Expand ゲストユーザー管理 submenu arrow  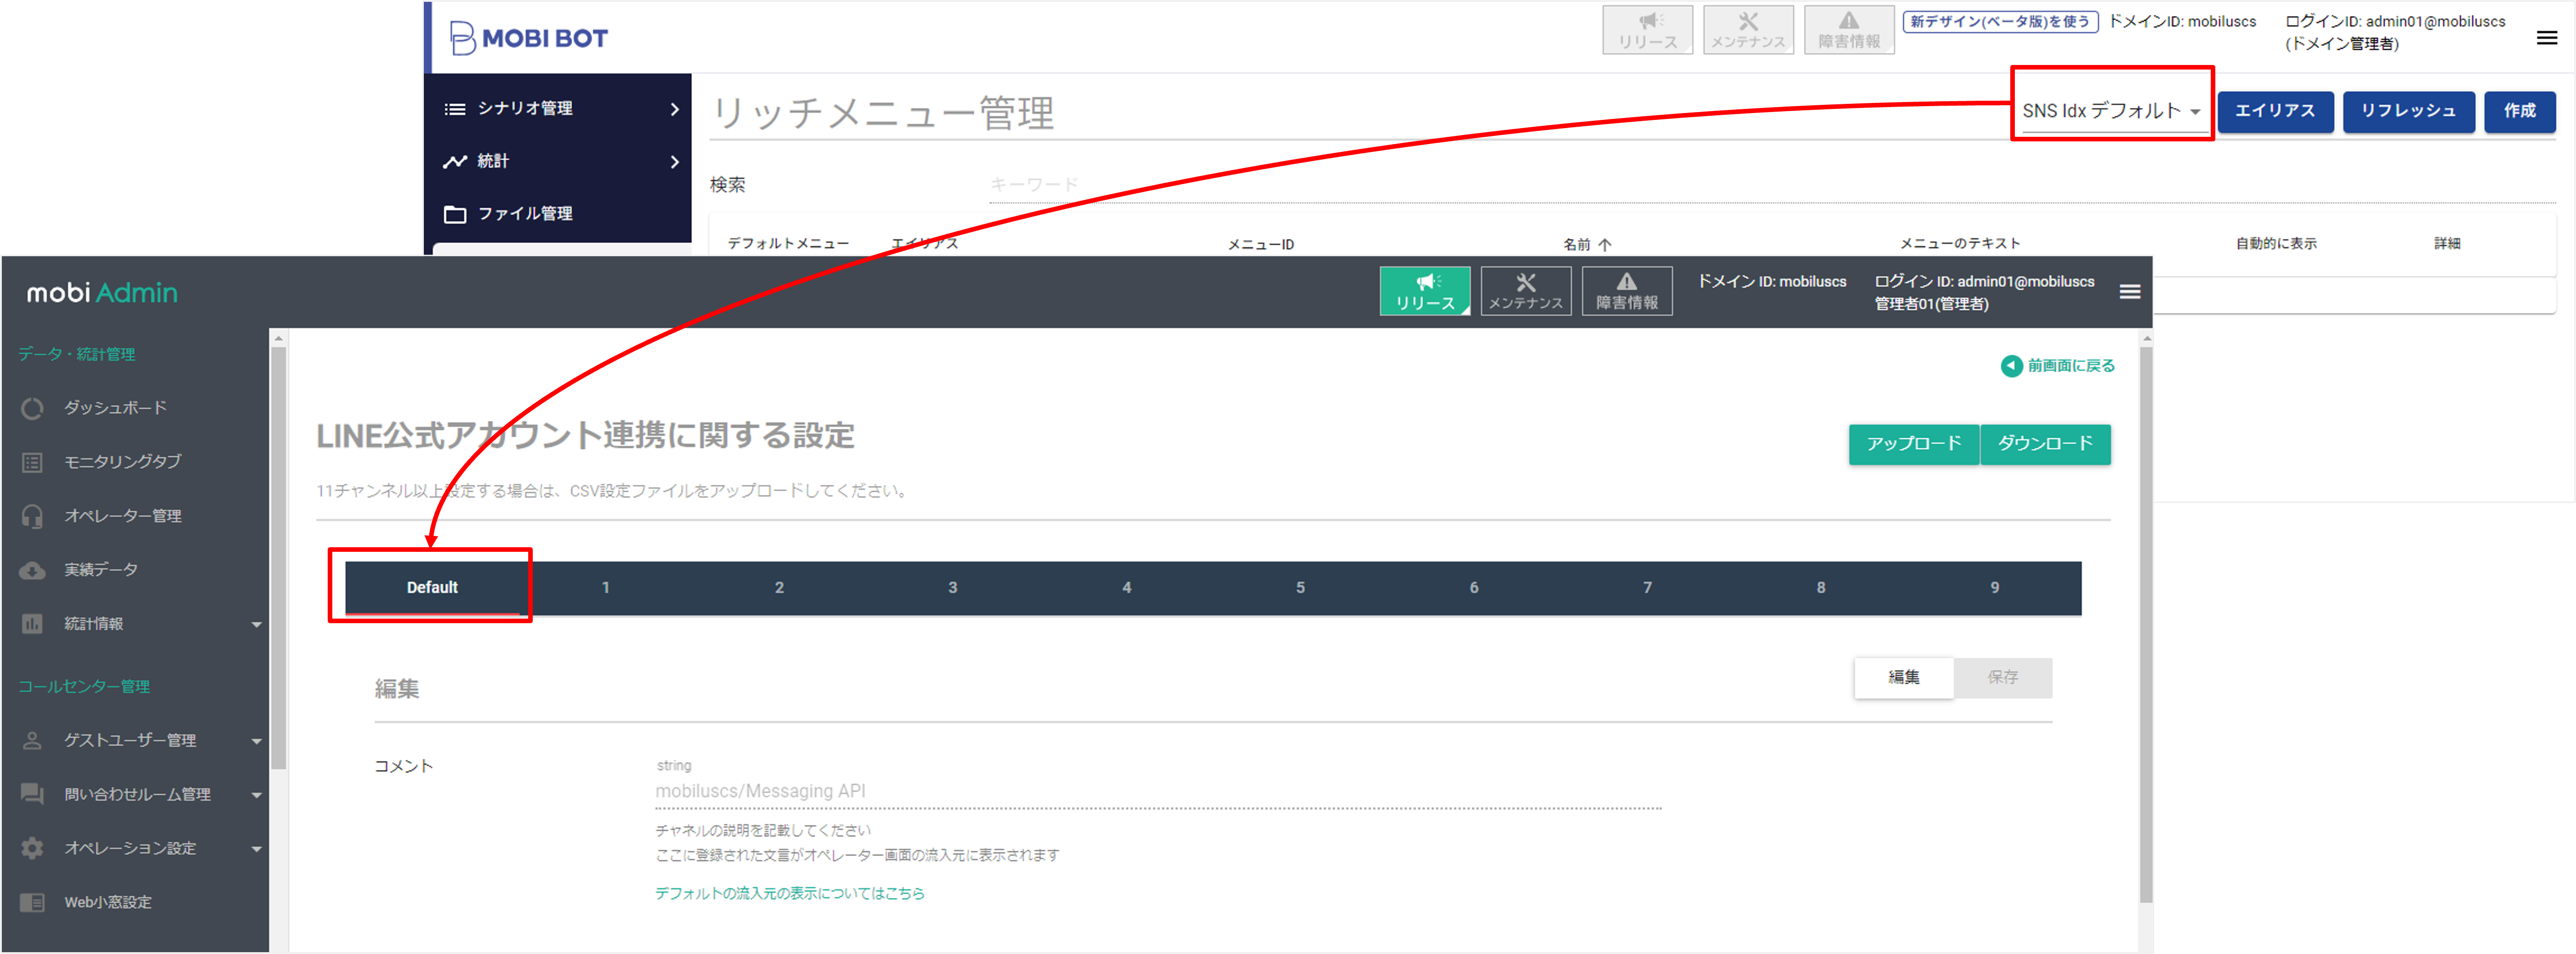coord(256,742)
